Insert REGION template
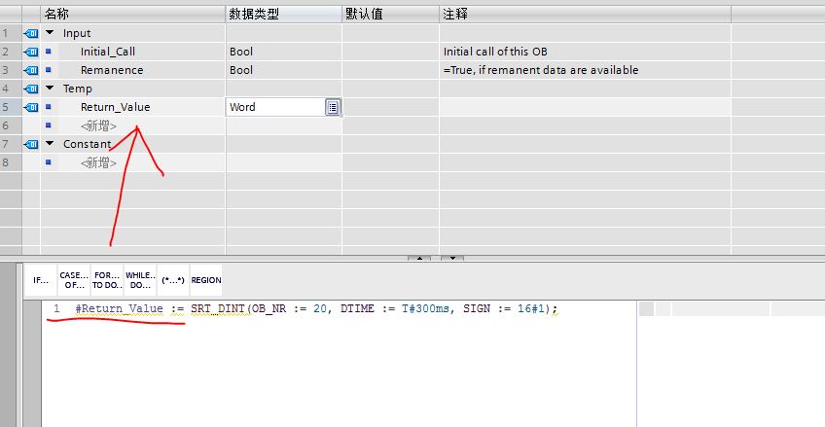The image size is (825, 427). [x=206, y=280]
